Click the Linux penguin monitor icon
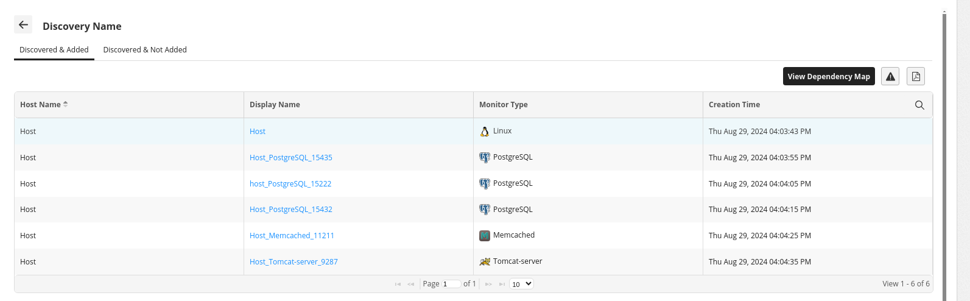This screenshot has height=301, width=970. point(485,132)
